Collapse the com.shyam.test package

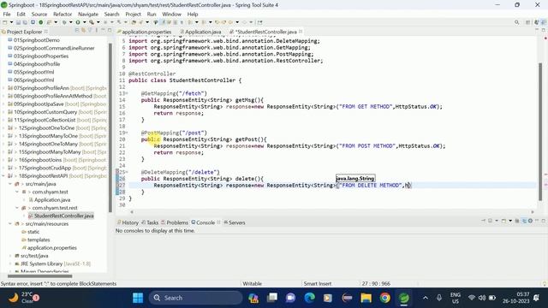[x=17, y=192]
